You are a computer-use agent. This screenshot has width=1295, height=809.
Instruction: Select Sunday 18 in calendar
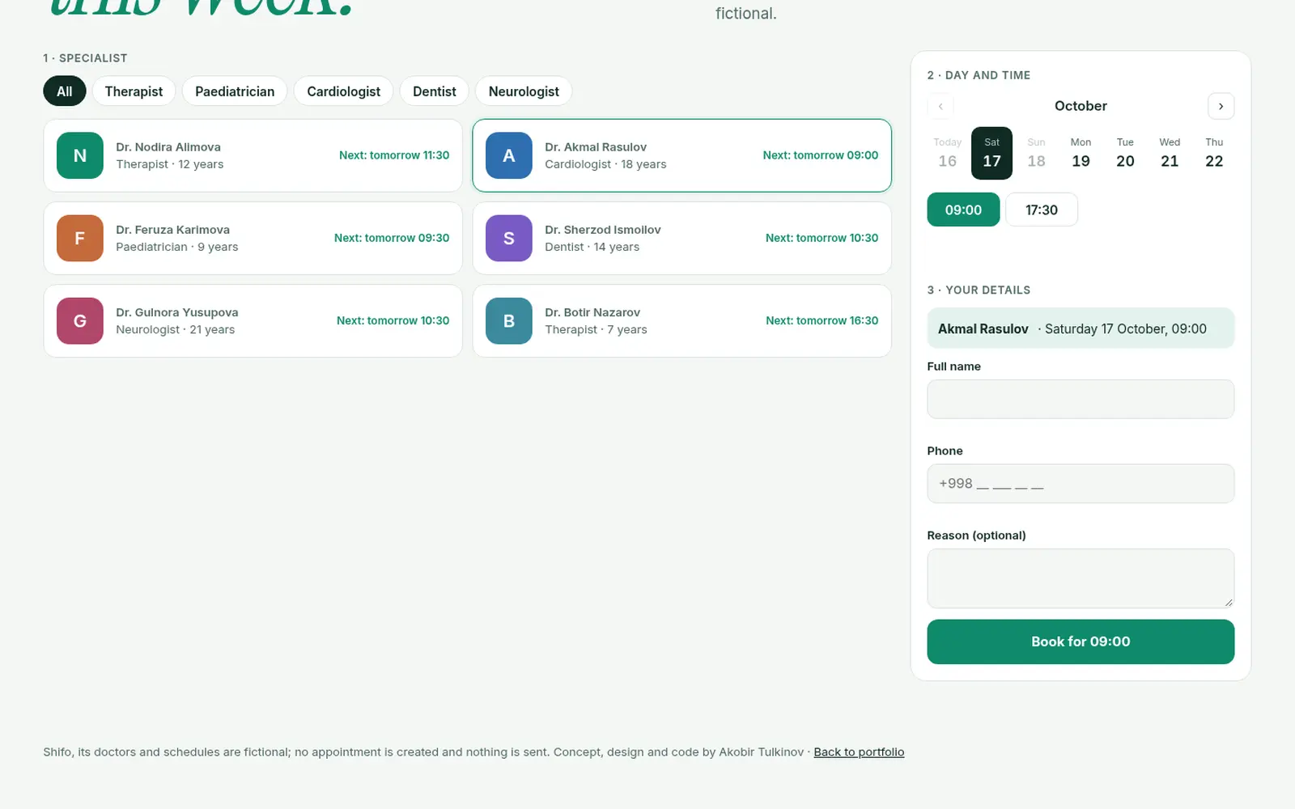click(x=1037, y=153)
